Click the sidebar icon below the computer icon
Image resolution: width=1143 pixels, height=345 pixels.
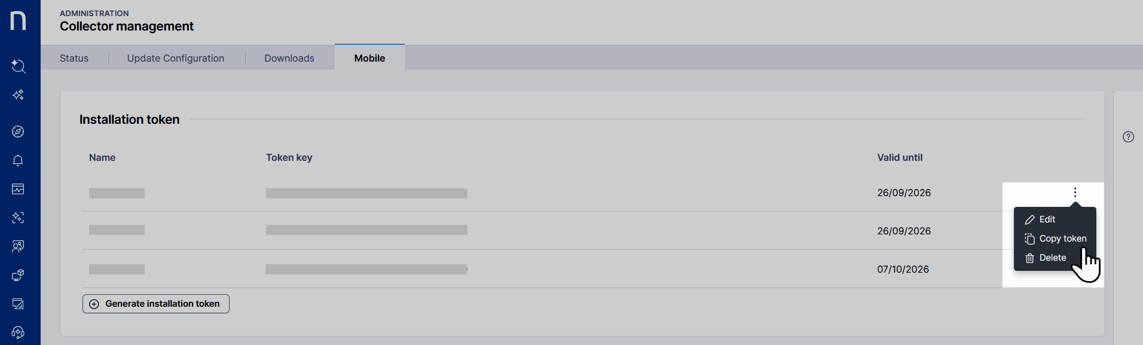click(19, 304)
